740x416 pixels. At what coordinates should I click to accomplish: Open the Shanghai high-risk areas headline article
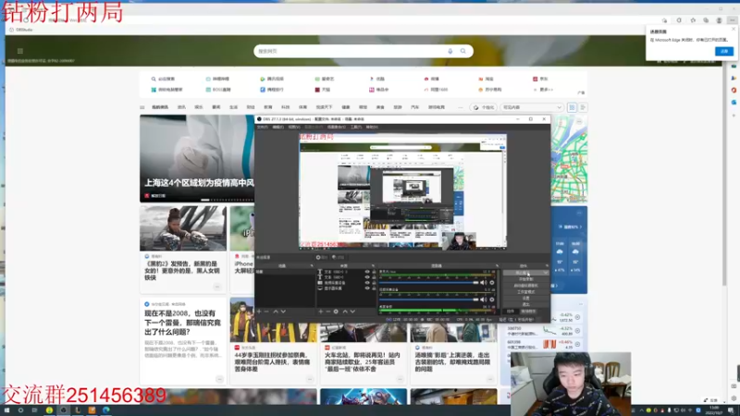coord(197,182)
